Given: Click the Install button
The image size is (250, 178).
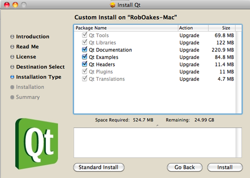Looking at the screenshot, I should (x=225, y=168).
